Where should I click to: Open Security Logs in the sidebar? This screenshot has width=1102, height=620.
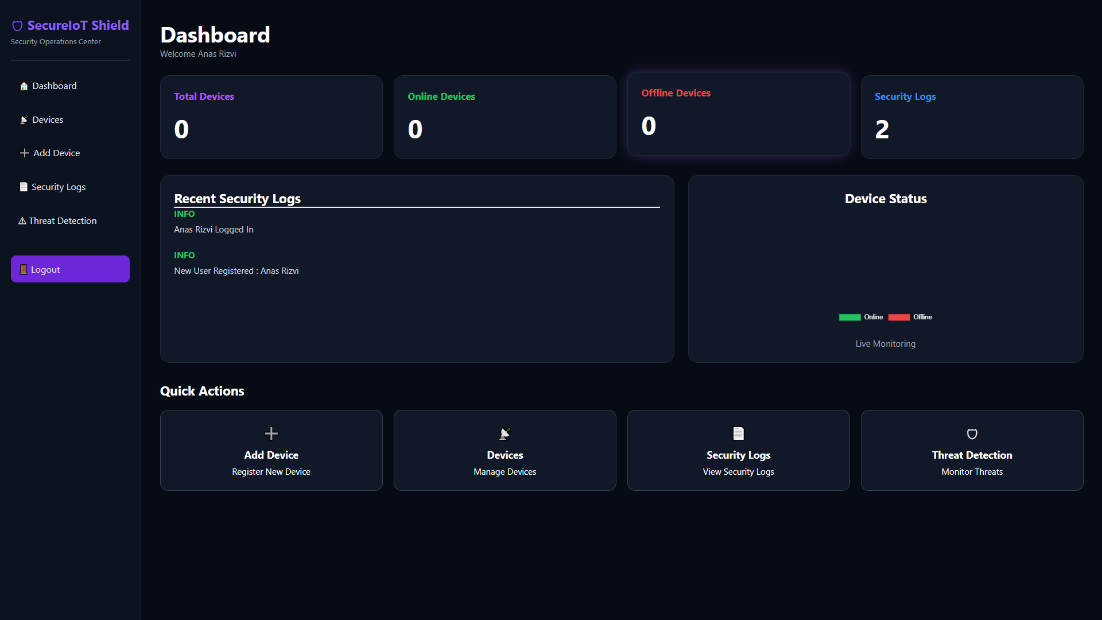click(x=70, y=187)
